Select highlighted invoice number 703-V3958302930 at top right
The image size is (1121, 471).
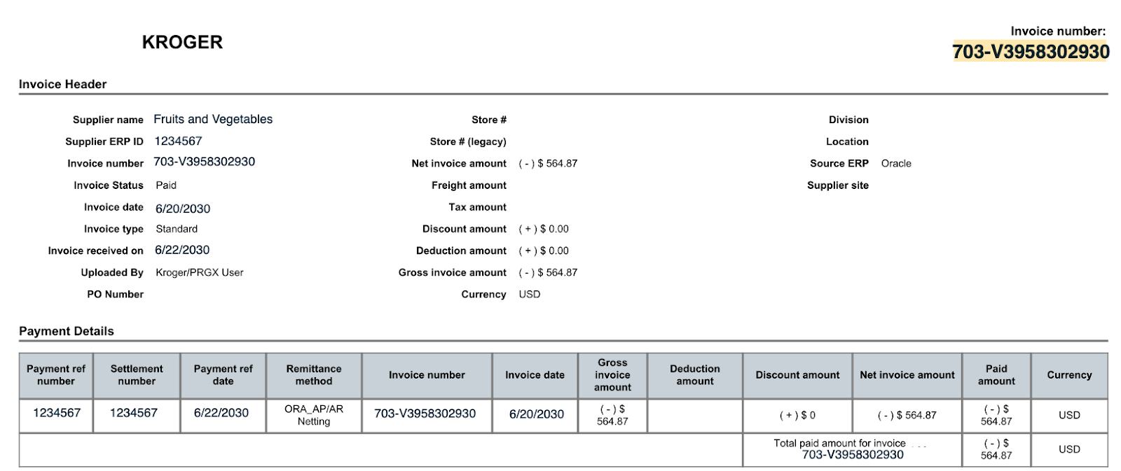coord(1031,52)
